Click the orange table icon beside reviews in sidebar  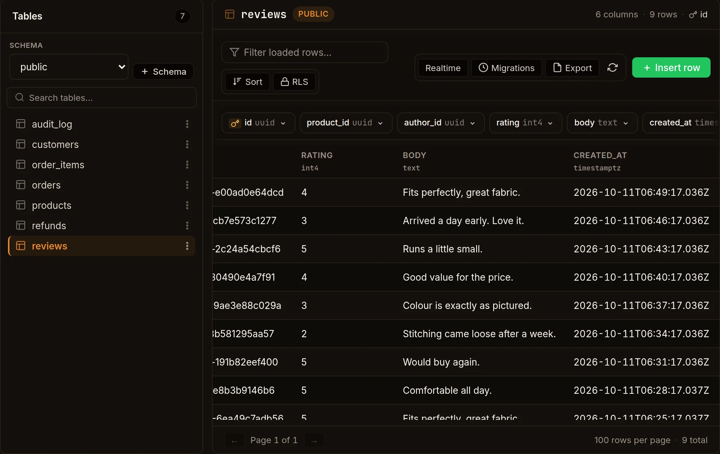21,246
